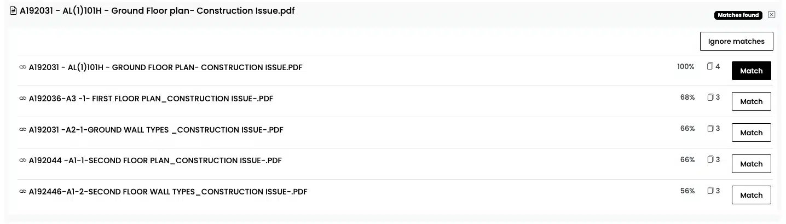This screenshot has height=224, width=786.
Task: Click the document icon beside the file title
Action: (14, 11)
